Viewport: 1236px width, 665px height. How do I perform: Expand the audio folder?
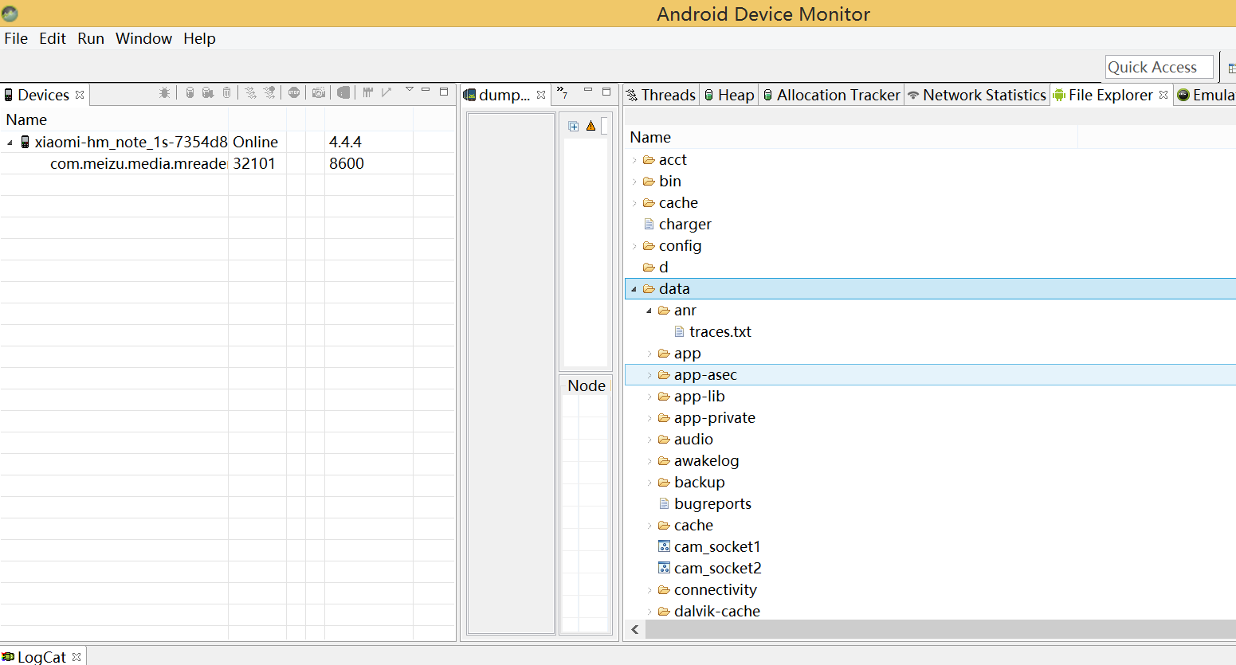coord(649,440)
